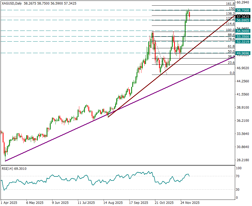Image resolution: width=252 pixels, height=206 pixels.
Task: Select the 114.6 Fibonacci extension label
Action: (x=230, y=24)
